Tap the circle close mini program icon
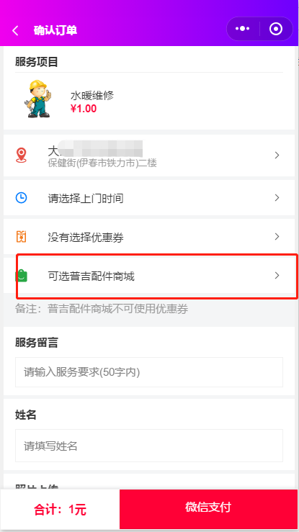This screenshot has width=299, height=532. point(275,29)
